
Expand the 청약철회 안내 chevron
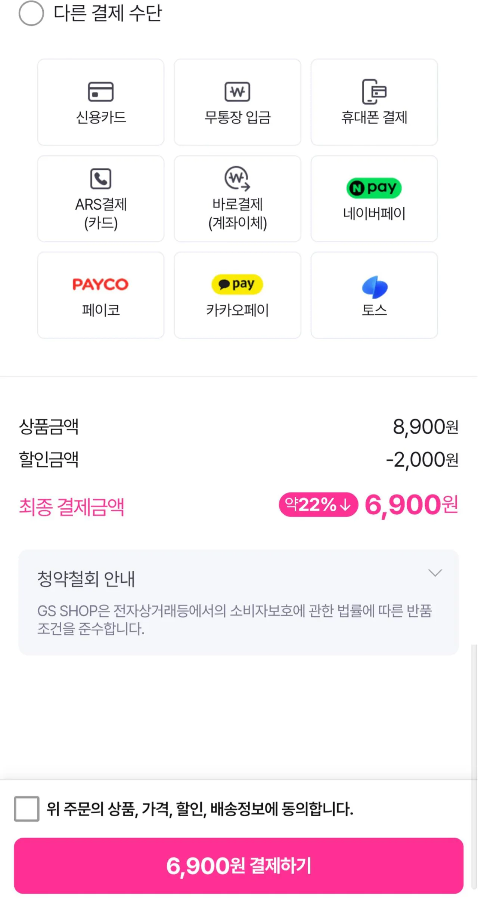[435, 573]
